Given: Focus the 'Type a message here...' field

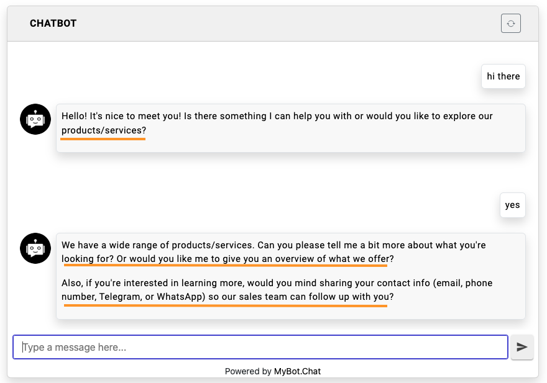Looking at the screenshot, I should [x=260, y=347].
